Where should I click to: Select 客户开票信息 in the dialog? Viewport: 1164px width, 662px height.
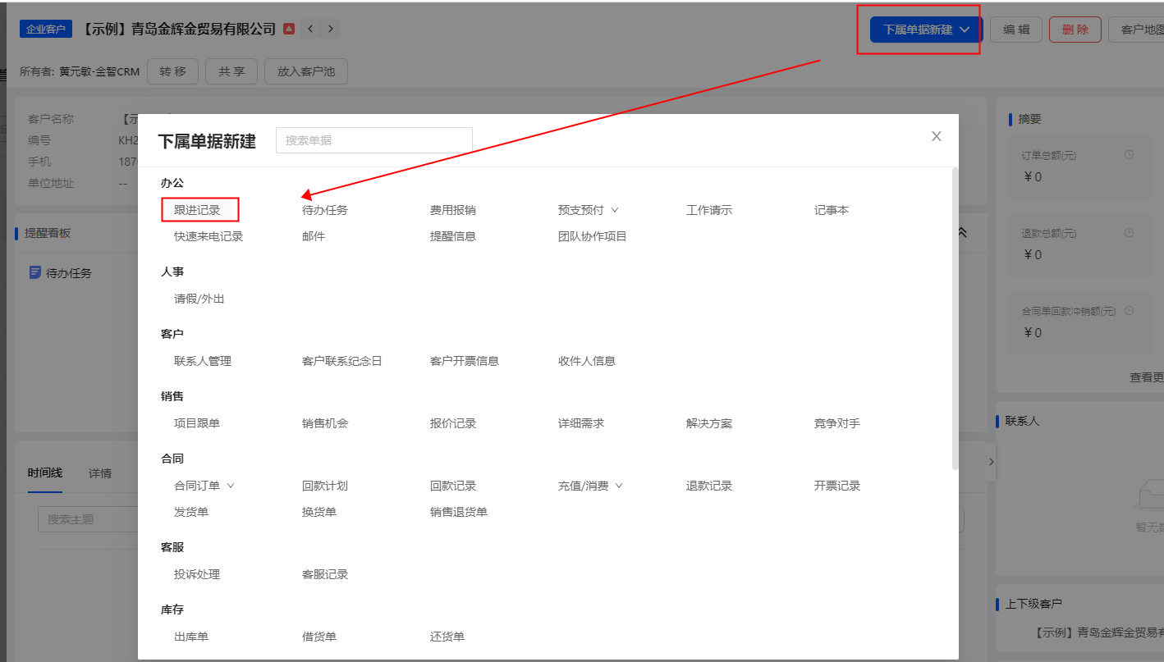pyautogui.click(x=465, y=361)
